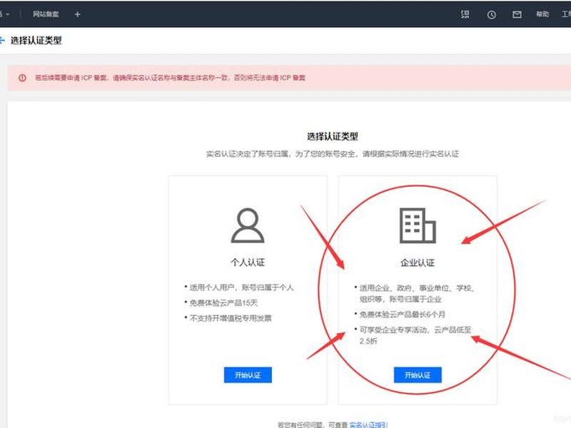Image resolution: width=571 pixels, height=428 pixels.
Task: Click the 个人认证 card title
Action: pyautogui.click(x=248, y=262)
